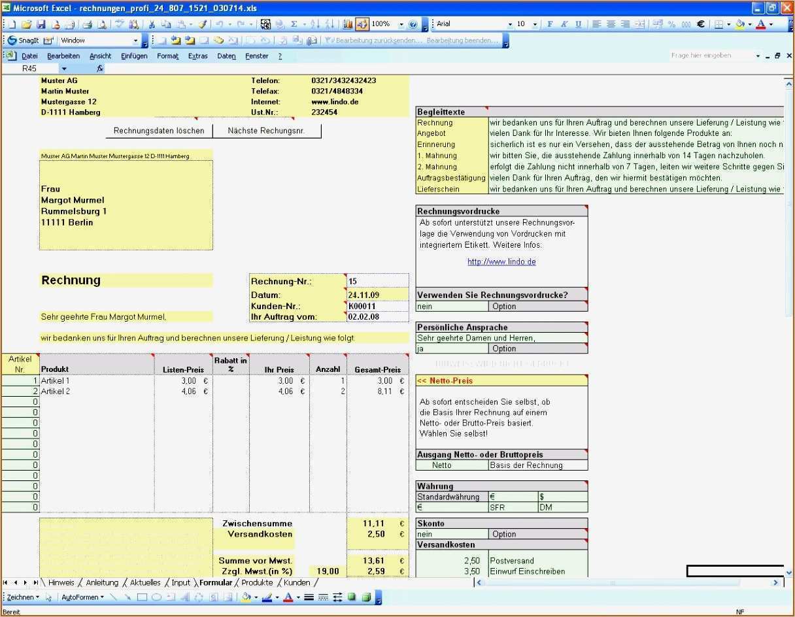Open the Einfügen menu
This screenshot has height=617, width=795.
point(134,56)
